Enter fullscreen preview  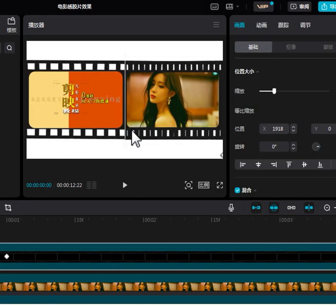[220, 185]
